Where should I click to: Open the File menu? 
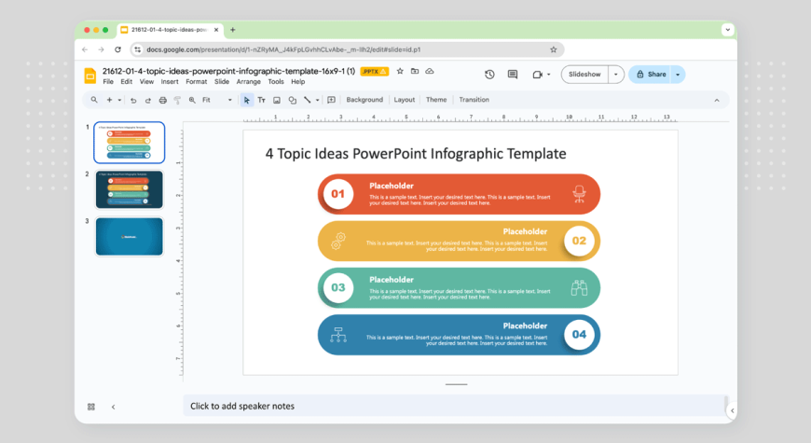(108, 82)
